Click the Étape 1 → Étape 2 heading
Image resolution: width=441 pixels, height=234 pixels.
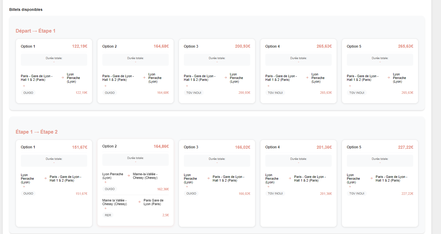37,132
